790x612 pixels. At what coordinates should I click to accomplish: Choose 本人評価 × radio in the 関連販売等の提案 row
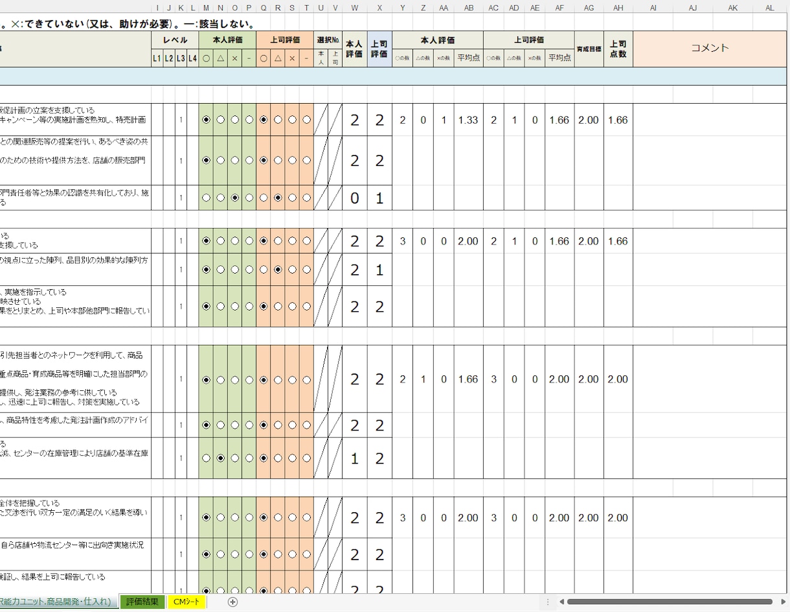(x=235, y=160)
